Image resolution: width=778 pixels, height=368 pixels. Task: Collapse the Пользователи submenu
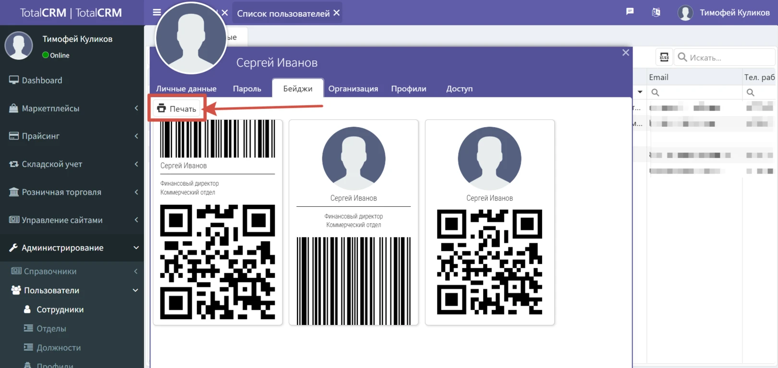pyautogui.click(x=72, y=290)
